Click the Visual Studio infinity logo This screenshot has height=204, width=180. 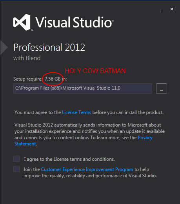pyautogui.click(x=22, y=22)
